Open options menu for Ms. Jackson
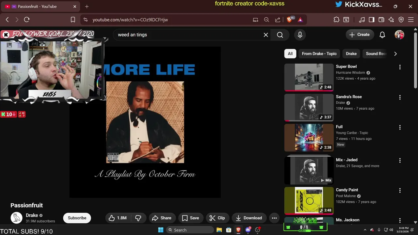This screenshot has width=418, height=235. [400, 220]
